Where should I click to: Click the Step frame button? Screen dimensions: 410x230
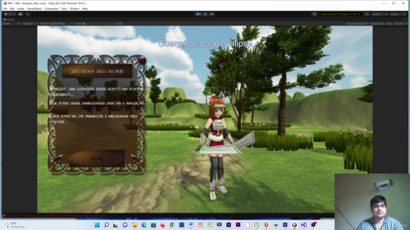212,14
